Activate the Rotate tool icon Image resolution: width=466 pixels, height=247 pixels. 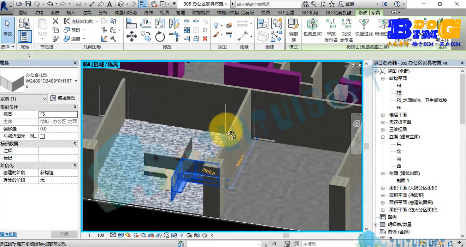[x=160, y=36]
